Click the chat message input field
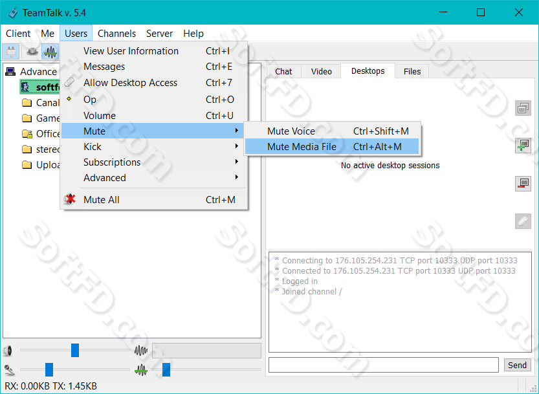The image size is (539, 394). pyautogui.click(x=384, y=365)
